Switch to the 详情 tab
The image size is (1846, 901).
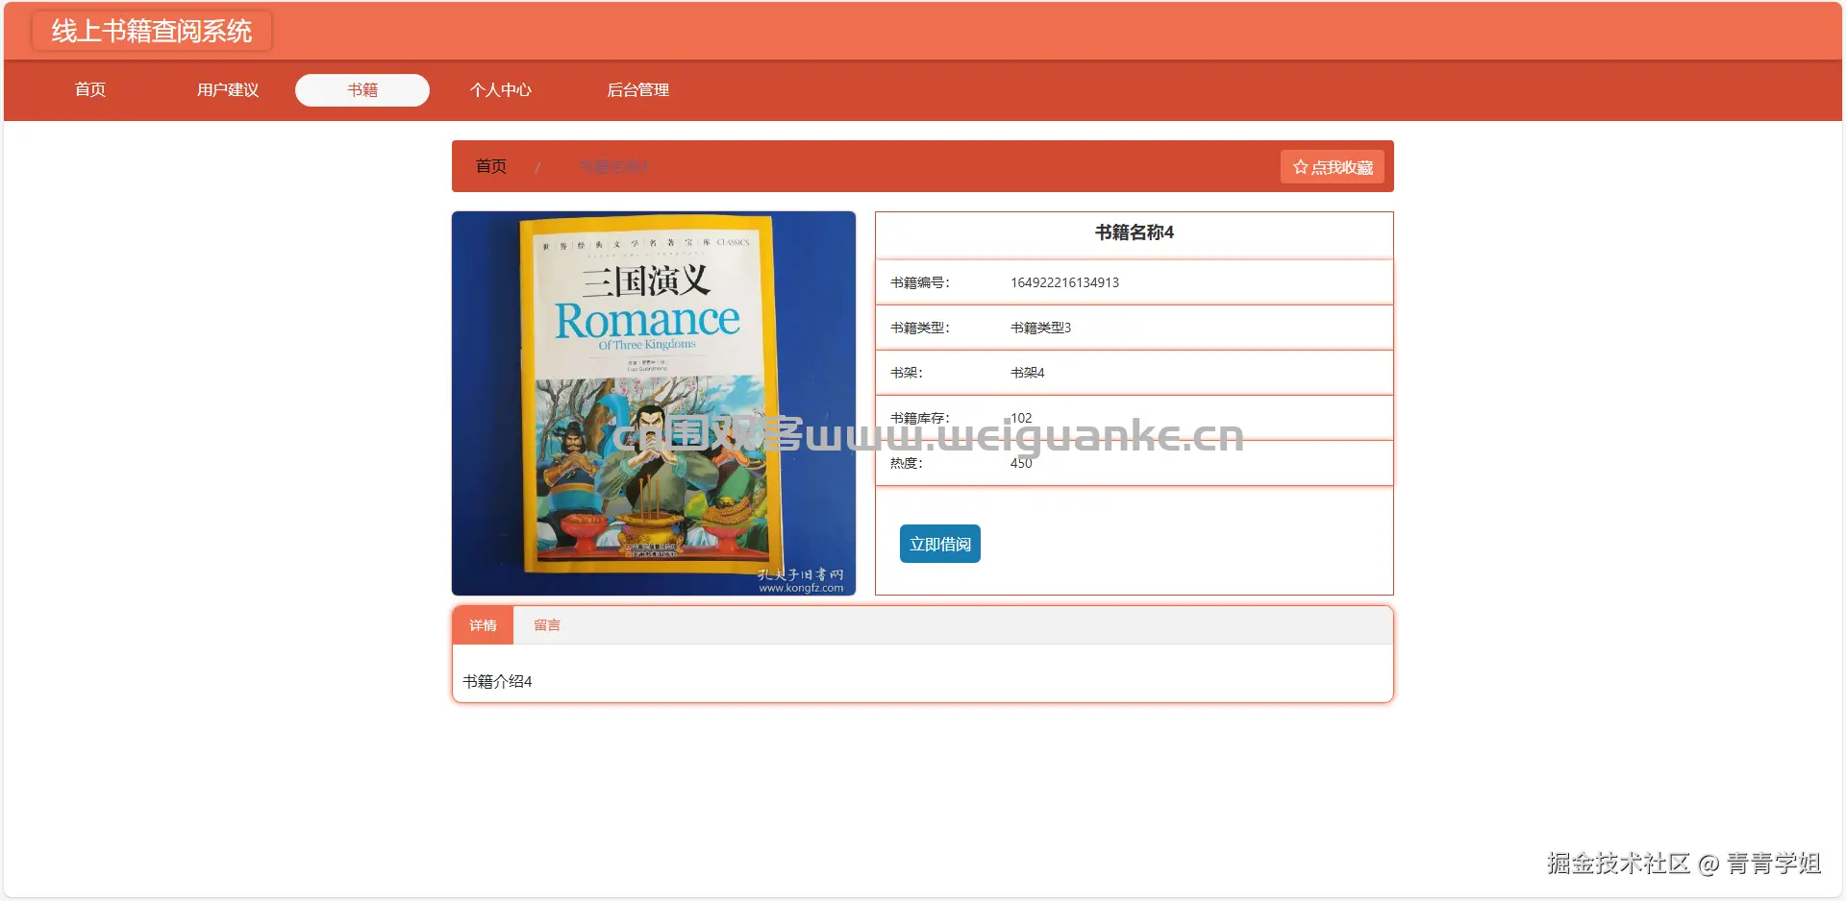483,625
